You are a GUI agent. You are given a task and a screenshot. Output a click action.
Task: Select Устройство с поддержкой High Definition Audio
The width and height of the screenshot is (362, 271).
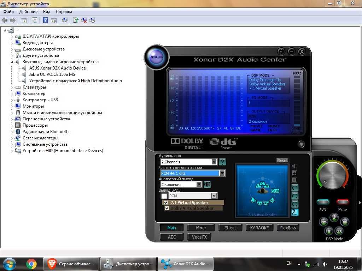point(76,81)
